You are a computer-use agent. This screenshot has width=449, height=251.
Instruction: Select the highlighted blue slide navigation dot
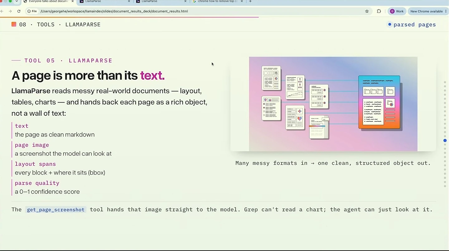coord(445,141)
